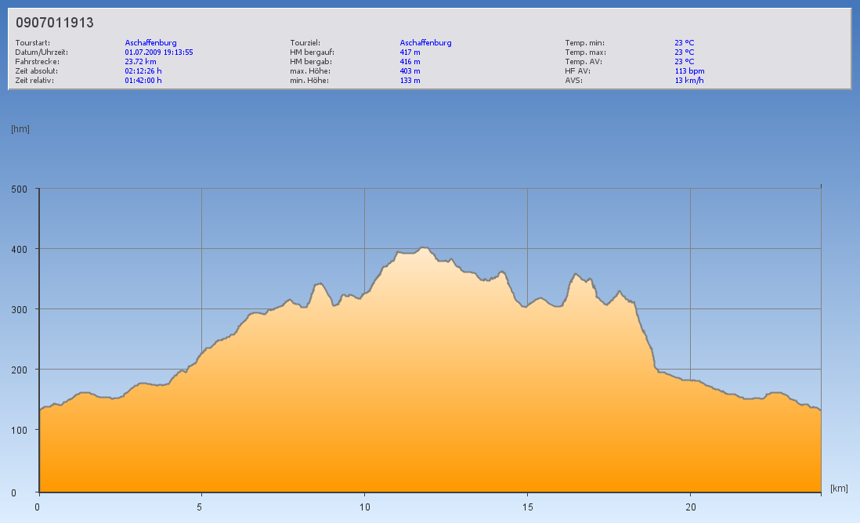The width and height of the screenshot is (860, 523).
Task: Click the min. Höhe value 133 m
Action: (x=410, y=80)
